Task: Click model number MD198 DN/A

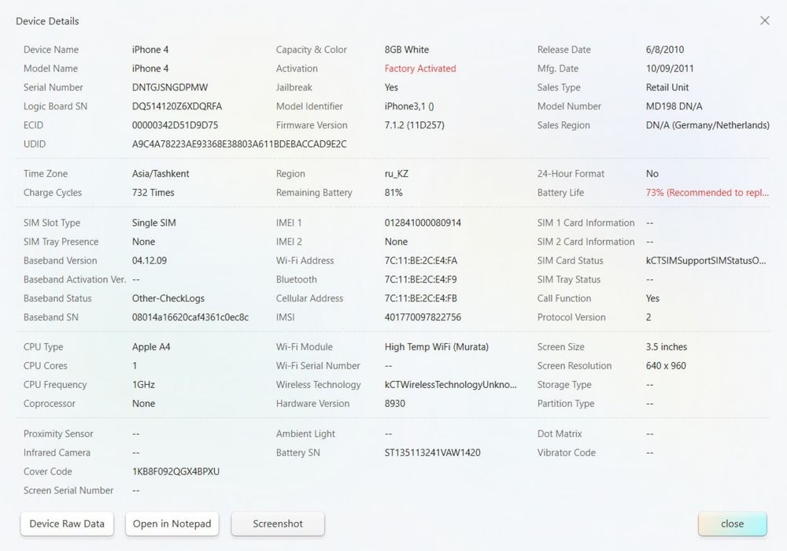Action: [674, 106]
